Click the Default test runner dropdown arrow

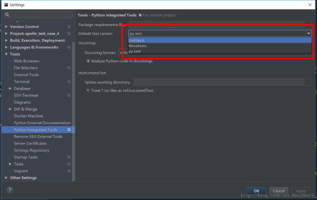[x=309, y=33]
